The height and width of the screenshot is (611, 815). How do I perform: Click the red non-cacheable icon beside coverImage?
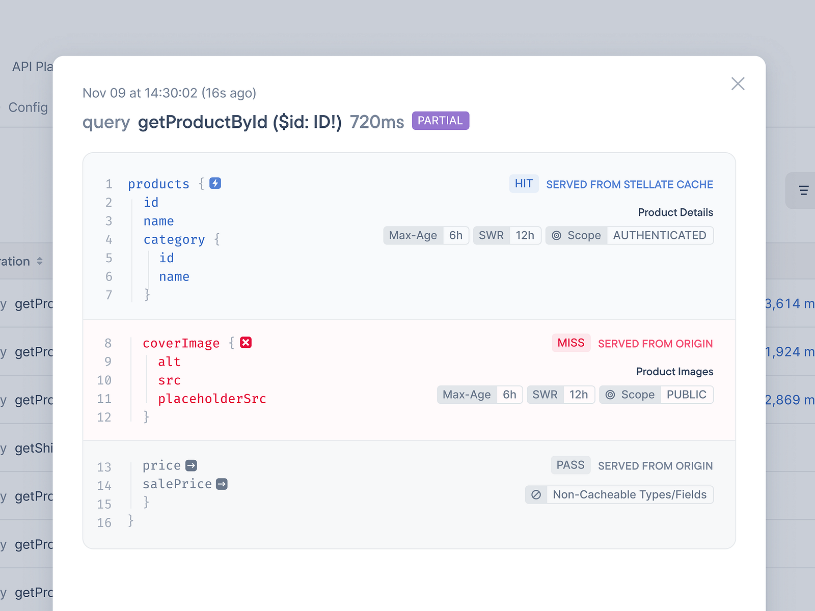[x=246, y=342]
